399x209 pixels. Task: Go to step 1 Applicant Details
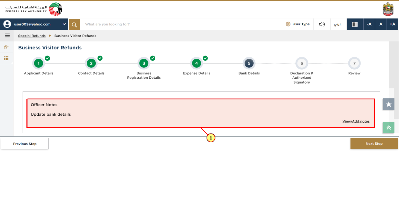point(39,64)
